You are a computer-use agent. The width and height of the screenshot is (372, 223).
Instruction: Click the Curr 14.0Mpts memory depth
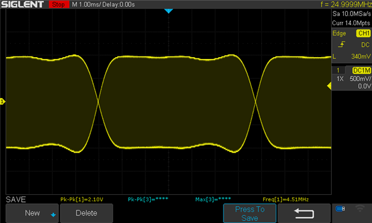point(351,23)
